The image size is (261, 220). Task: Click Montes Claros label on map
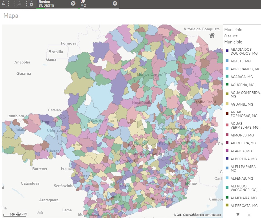(149, 74)
